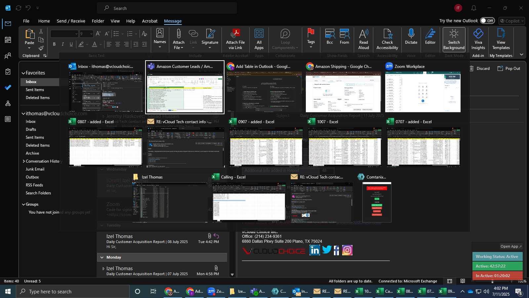Collapse the Groups section
The height and width of the screenshot is (298, 529).
23,205
